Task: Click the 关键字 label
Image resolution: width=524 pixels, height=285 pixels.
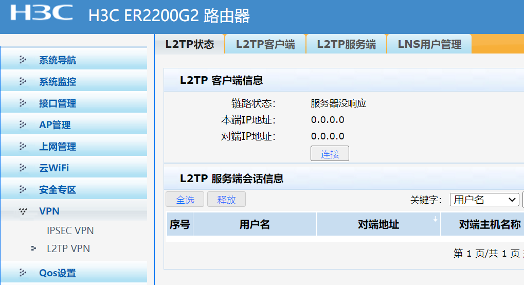Action: pos(426,200)
